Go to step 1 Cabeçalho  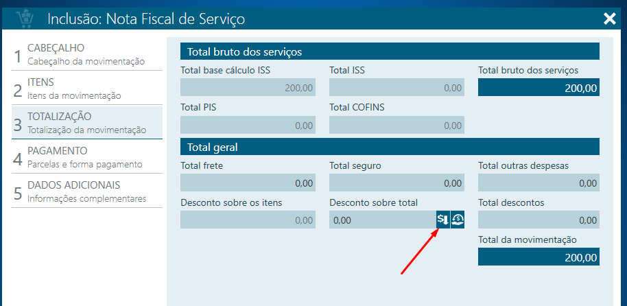coord(86,54)
